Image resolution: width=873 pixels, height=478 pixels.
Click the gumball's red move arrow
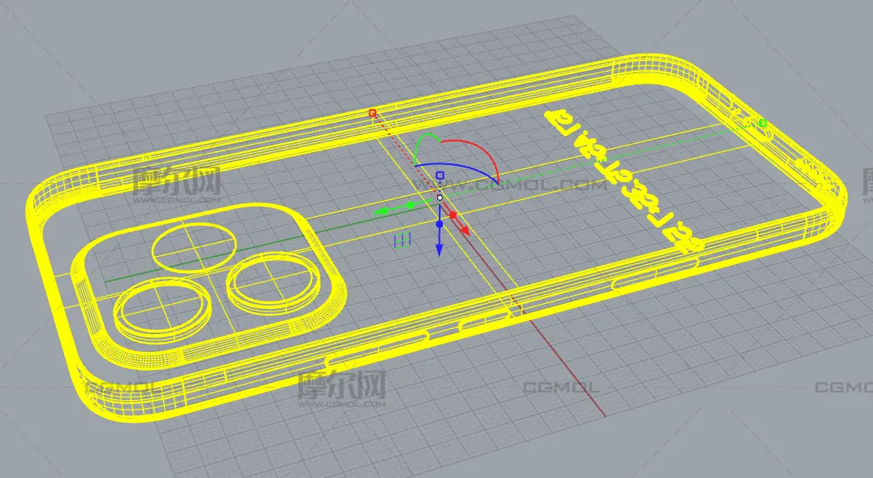click(x=467, y=231)
